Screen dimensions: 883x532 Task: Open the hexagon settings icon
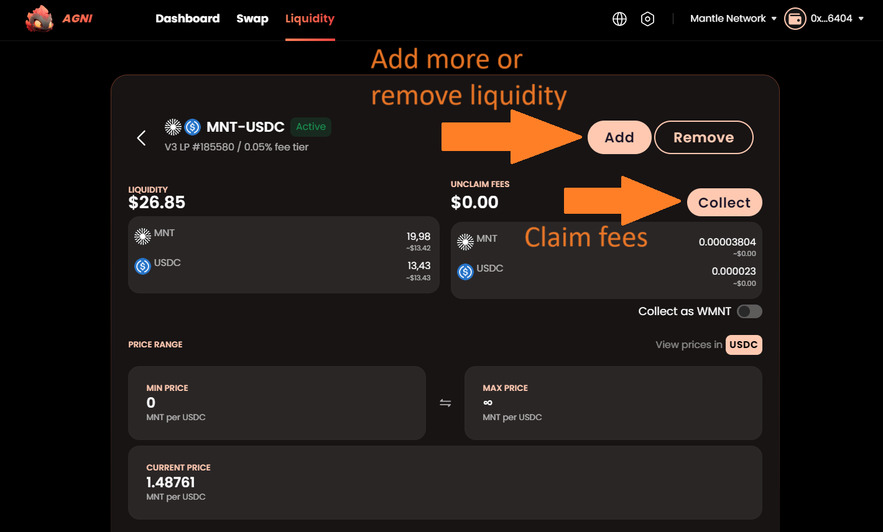coord(647,19)
